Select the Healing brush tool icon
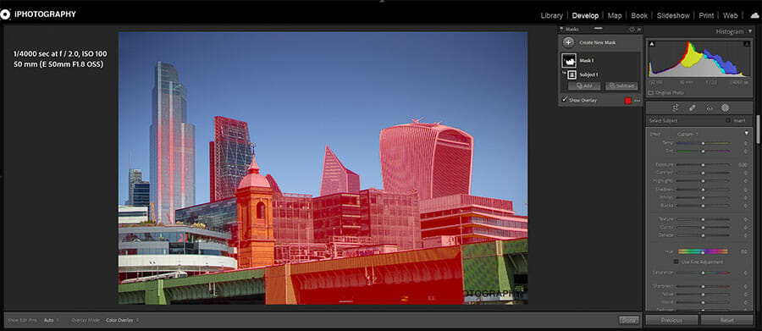Image resolution: width=762 pixels, height=331 pixels. coord(693,108)
